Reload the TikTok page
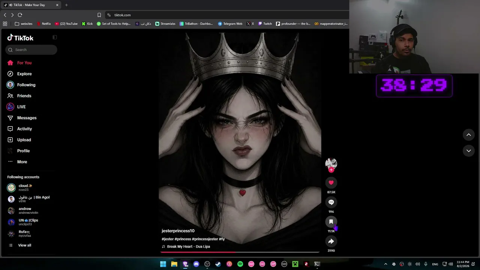The height and width of the screenshot is (270, 480). [x=20, y=15]
